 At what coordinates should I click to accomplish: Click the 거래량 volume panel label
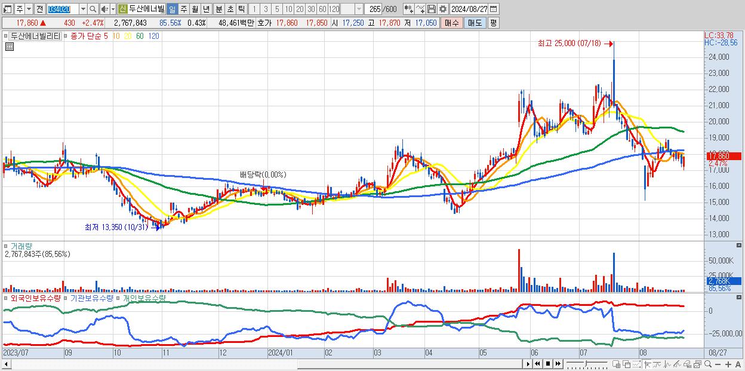pos(22,246)
